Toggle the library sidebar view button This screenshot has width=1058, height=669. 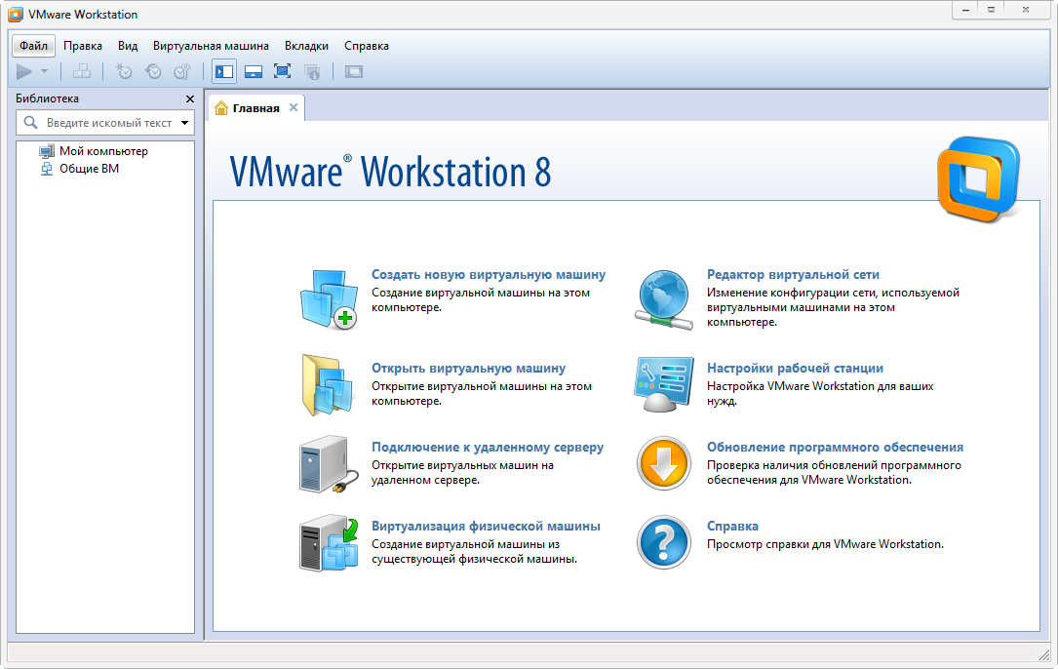[x=224, y=71]
